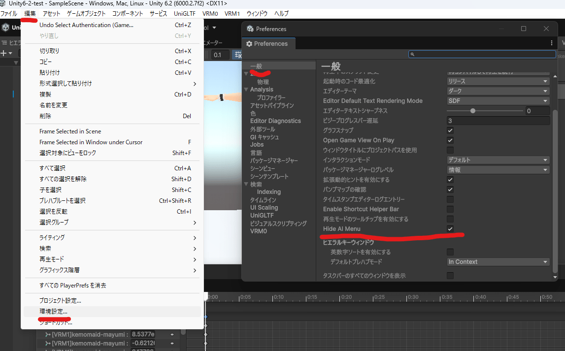This screenshot has height=351, width=565.
Task: Click the Unity logo in the toolbar
Action: [x=6, y=28]
